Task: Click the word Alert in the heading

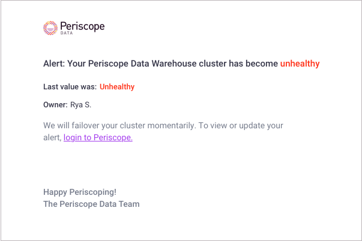Action: (54, 64)
